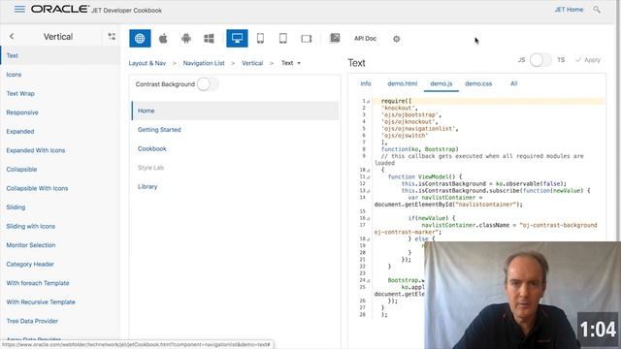This screenshot has height=349, width=621.
Task: Toggle the Contrast Background switch
Action: (208, 84)
